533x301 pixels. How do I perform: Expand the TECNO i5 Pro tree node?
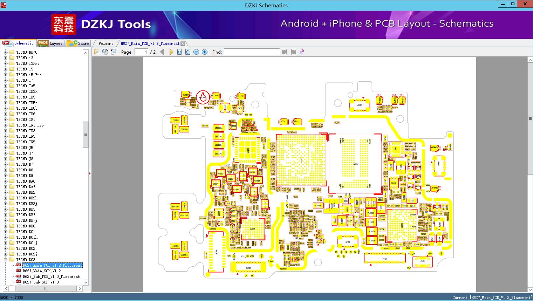click(5, 75)
